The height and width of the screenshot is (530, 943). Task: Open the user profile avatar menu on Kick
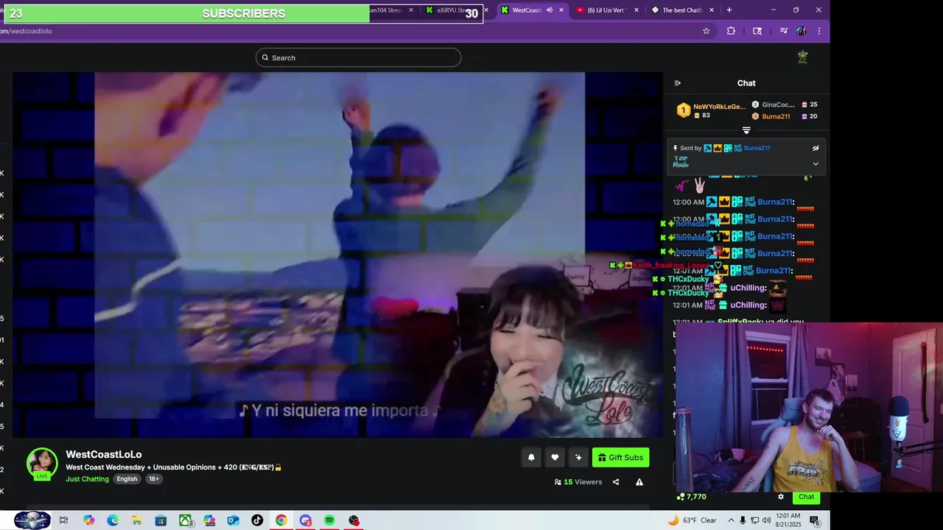[x=802, y=57]
